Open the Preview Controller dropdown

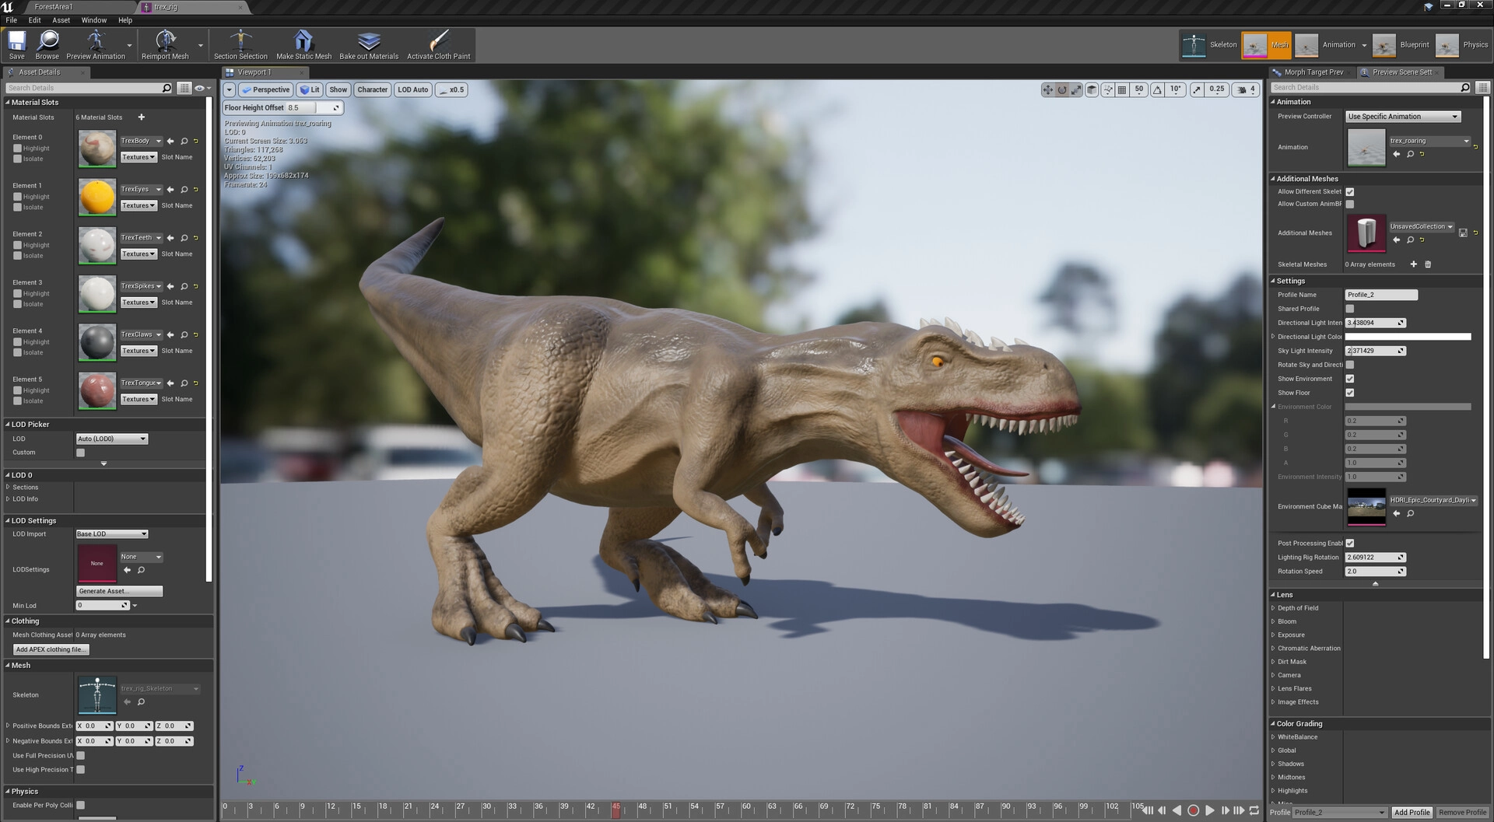(1402, 117)
